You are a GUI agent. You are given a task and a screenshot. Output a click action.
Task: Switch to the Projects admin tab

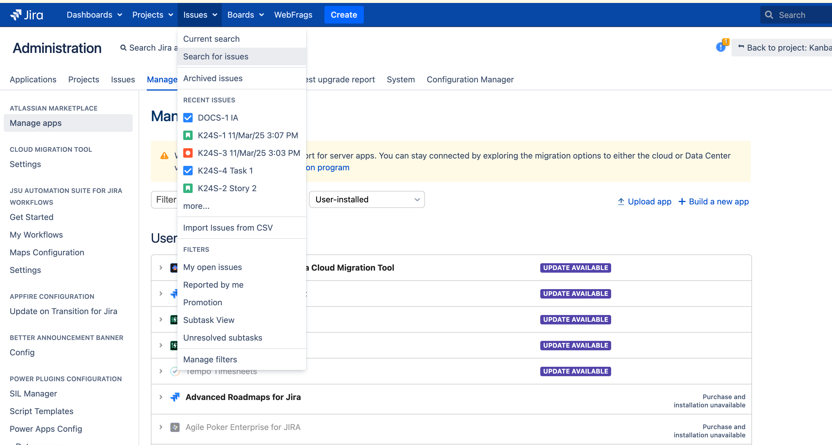pyautogui.click(x=84, y=79)
